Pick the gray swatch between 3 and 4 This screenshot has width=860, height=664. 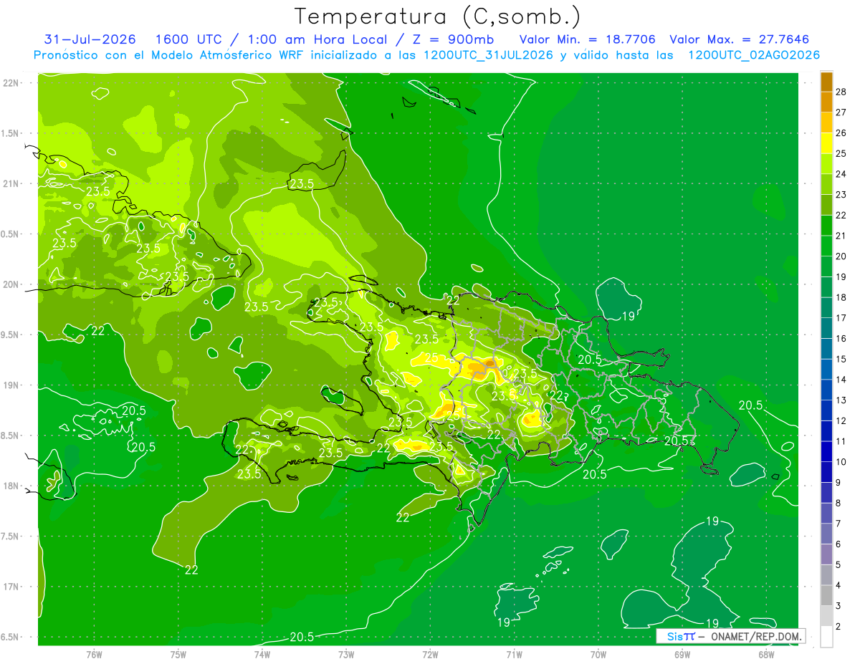pos(826,595)
